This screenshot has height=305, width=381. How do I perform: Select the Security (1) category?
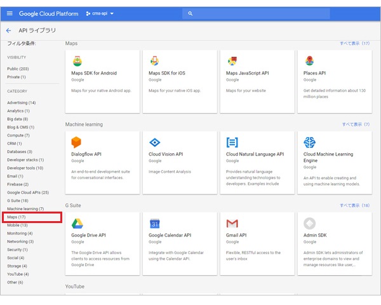coord(17,250)
